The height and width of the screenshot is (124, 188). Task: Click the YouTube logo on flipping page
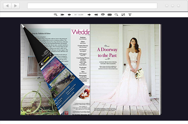pos(45,54)
